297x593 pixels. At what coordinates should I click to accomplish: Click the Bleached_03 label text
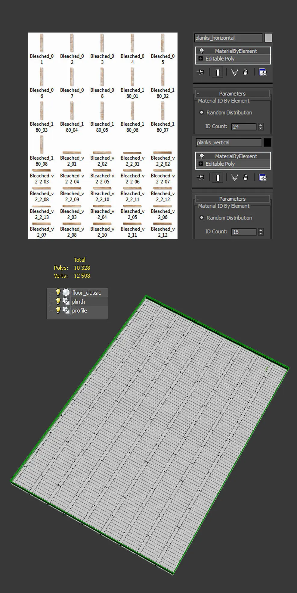pos(102,59)
